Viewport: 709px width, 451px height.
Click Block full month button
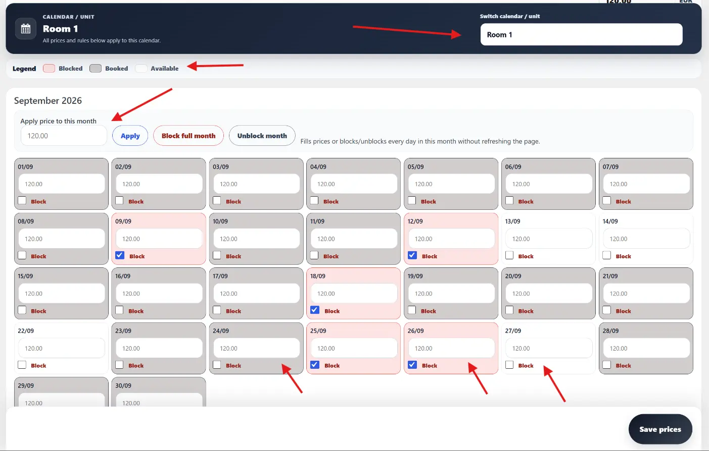click(x=188, y=136)
